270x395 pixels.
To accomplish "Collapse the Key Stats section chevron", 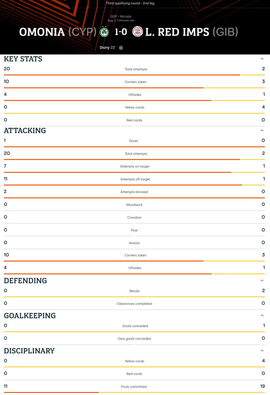I will 262,59.
